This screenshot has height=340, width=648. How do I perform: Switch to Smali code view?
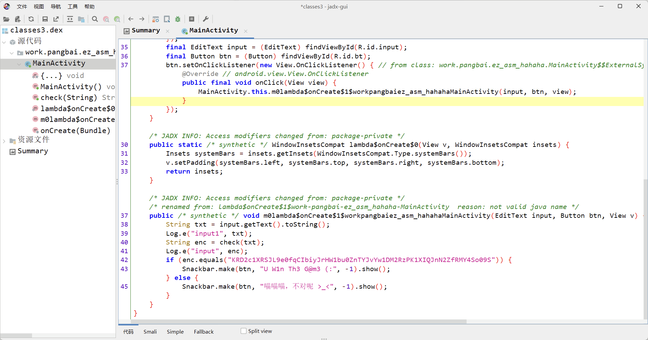pyautogui.click(x=150, y=332)
